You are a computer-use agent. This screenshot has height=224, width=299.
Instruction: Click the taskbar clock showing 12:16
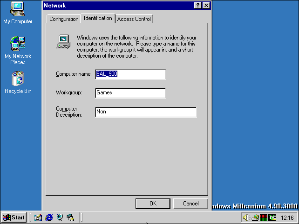coord(287,217)
